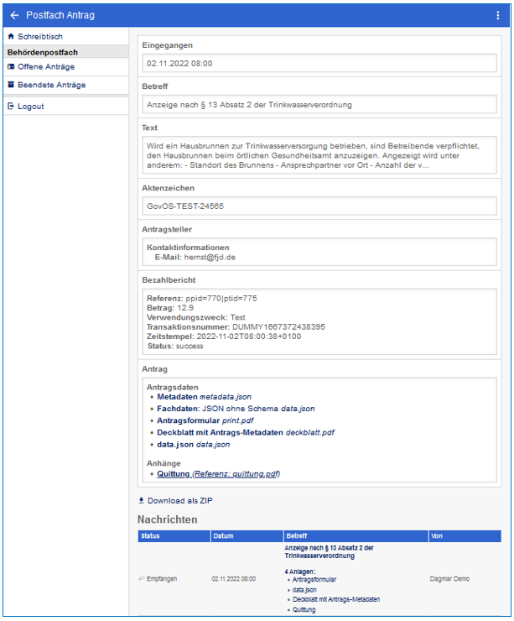
Task: Click the download icon beside ZIP
Action: tap(141, 500)
